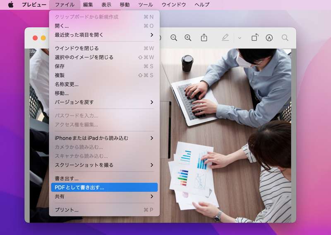331x235 pixels.
Task: Open the 表示 menu
Action: (x=106, y=5)
